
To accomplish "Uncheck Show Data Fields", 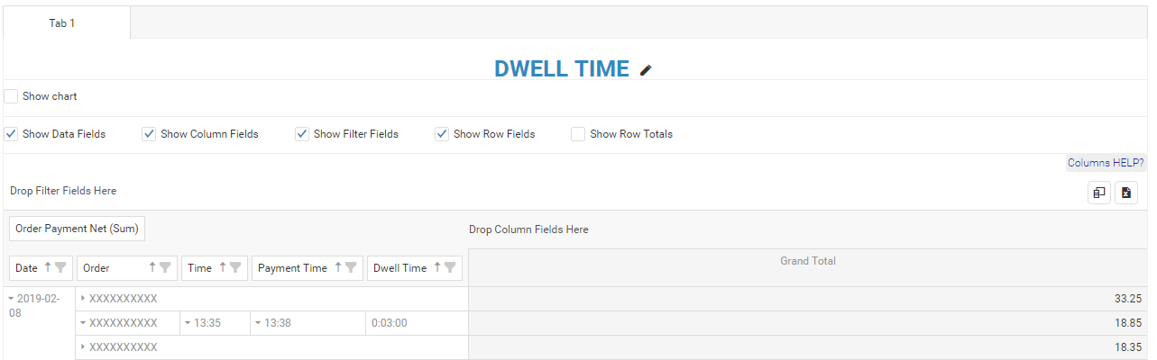I will [11, 134].
